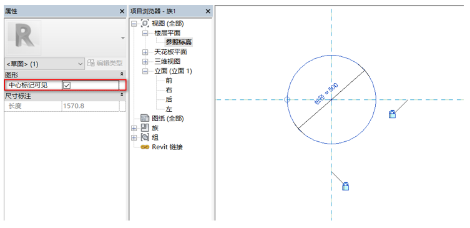Screen dimensions: 470x228
Task: Click the Revit 链接 link icon
Action: click(x=145, y=147)
